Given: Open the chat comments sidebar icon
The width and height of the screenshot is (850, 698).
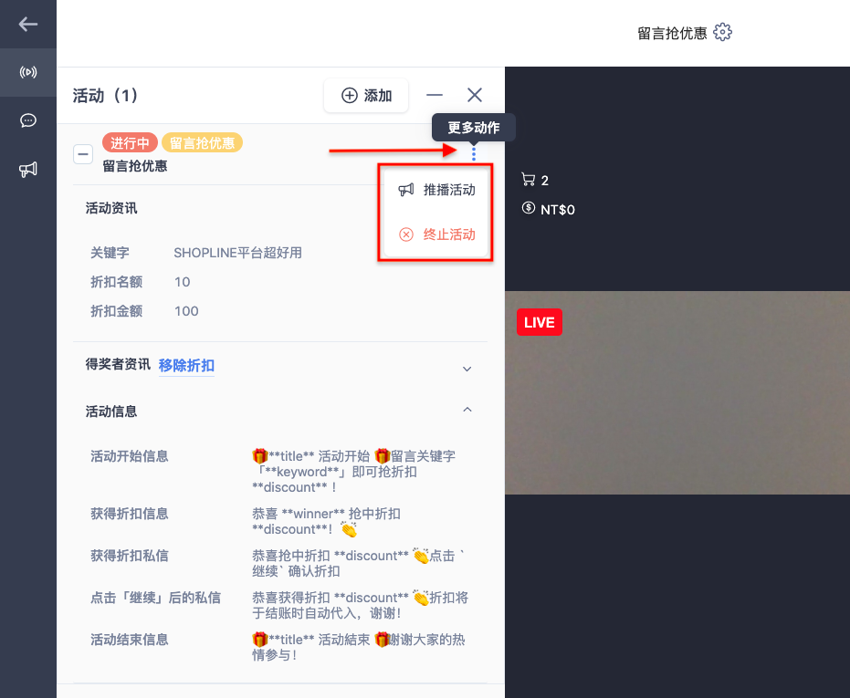Looking at the screenshot, I should click(28, 120).
